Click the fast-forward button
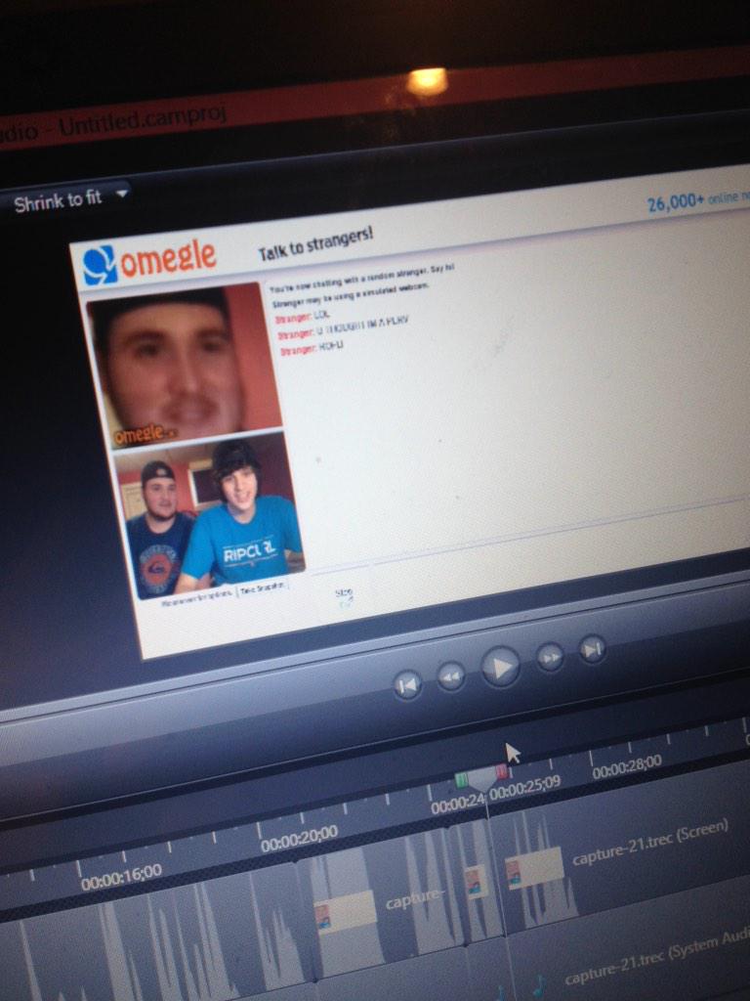Screen dimensions: 750x1001 point(551,657)
